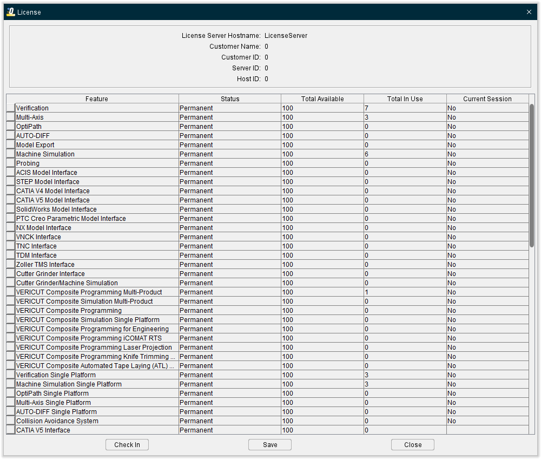The image size is (541, 459).
Task: Click the Cutter Grinder Interface cell
Action: [97, 274]
